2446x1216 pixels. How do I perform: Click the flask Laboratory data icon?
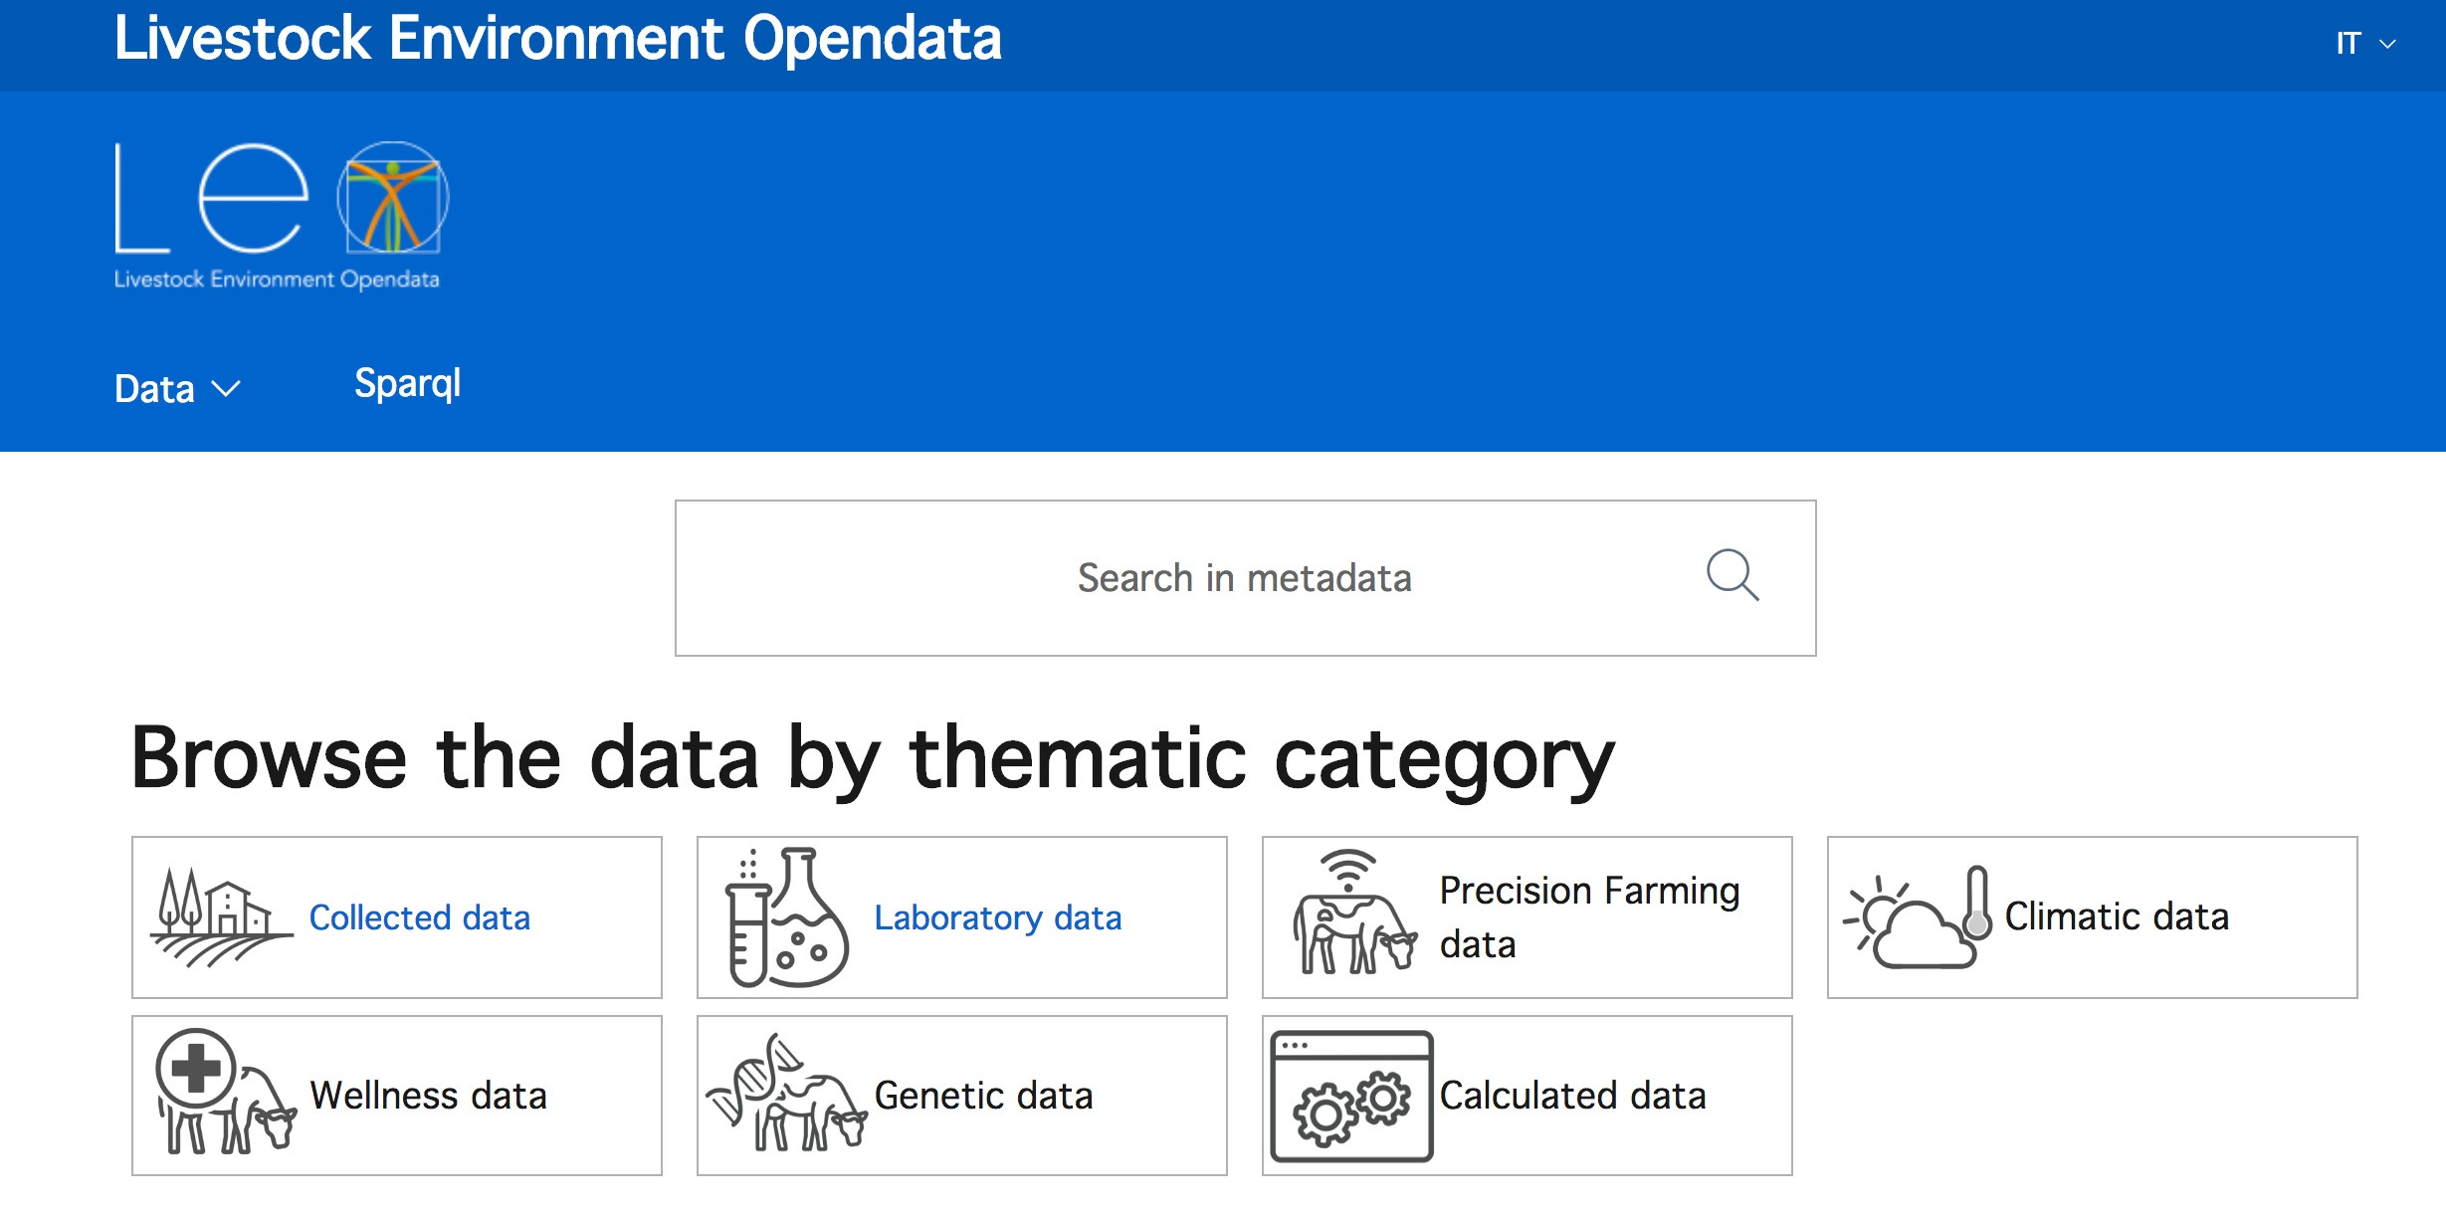coord(786,917)
